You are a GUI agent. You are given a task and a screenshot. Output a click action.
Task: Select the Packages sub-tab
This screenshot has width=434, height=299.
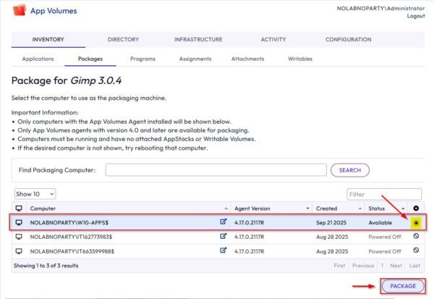(x=90, y=59)
